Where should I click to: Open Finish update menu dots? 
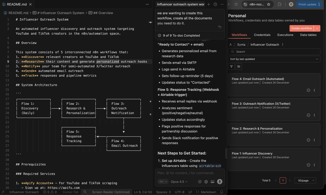[x=319, y=4]
